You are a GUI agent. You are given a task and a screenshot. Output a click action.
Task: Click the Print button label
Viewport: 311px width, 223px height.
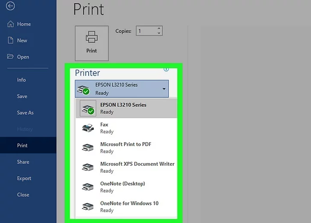pyautogui.click(x=92, y=51)
